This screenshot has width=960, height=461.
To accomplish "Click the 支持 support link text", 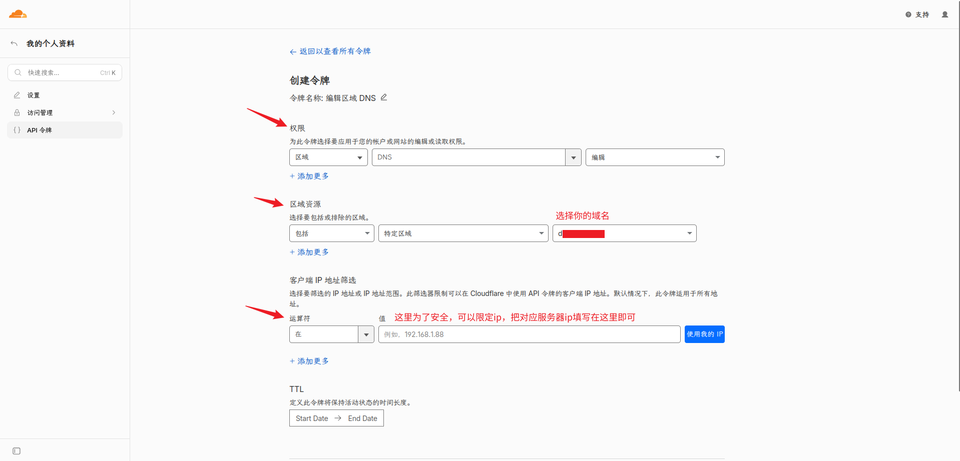I will coord(922,14).
